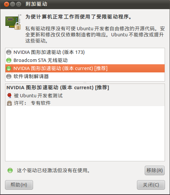Click green status dot on highlighted NVIDIA current row
The image size is (170, 195).
click(9, 68)
